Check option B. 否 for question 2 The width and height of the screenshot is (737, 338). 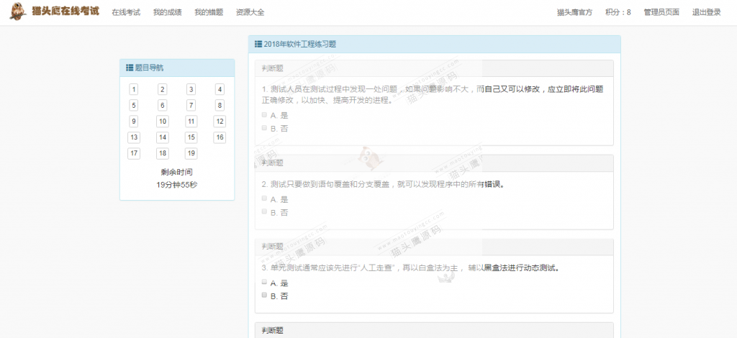pos(264,211)
